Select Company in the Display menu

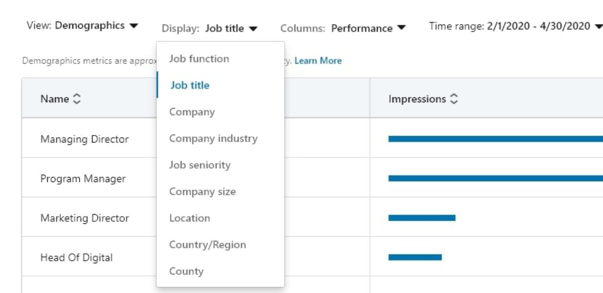click(x=192, y=112)
